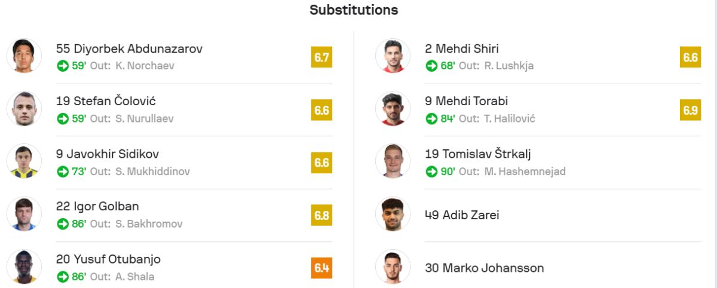717x288 pixels.
Task: Click substitution arrow icon for Mehdi Shiri
Action: coord(431,66)
